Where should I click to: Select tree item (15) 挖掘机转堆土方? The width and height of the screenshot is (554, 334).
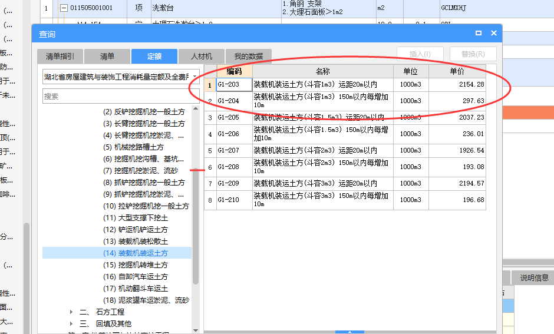[136, 265]
